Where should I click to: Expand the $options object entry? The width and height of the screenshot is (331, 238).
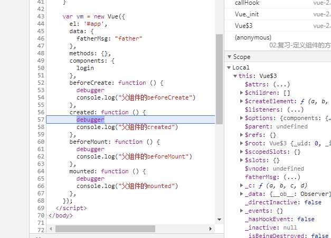click(x=241, y=118)
